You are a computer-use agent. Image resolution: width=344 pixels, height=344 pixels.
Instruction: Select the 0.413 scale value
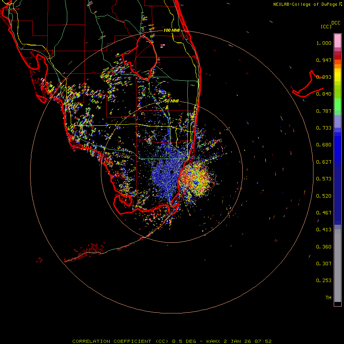click(324, 230)
